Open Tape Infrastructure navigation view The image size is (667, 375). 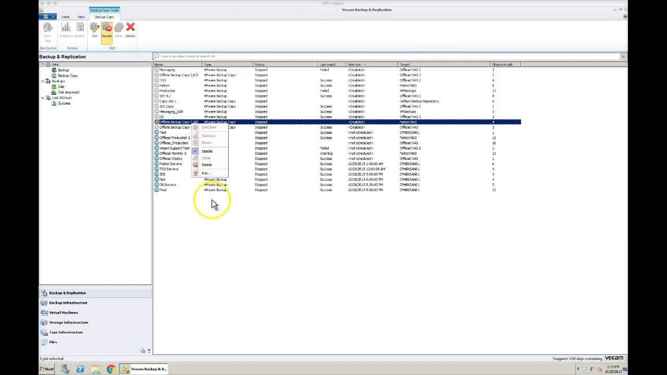(95, 332)
